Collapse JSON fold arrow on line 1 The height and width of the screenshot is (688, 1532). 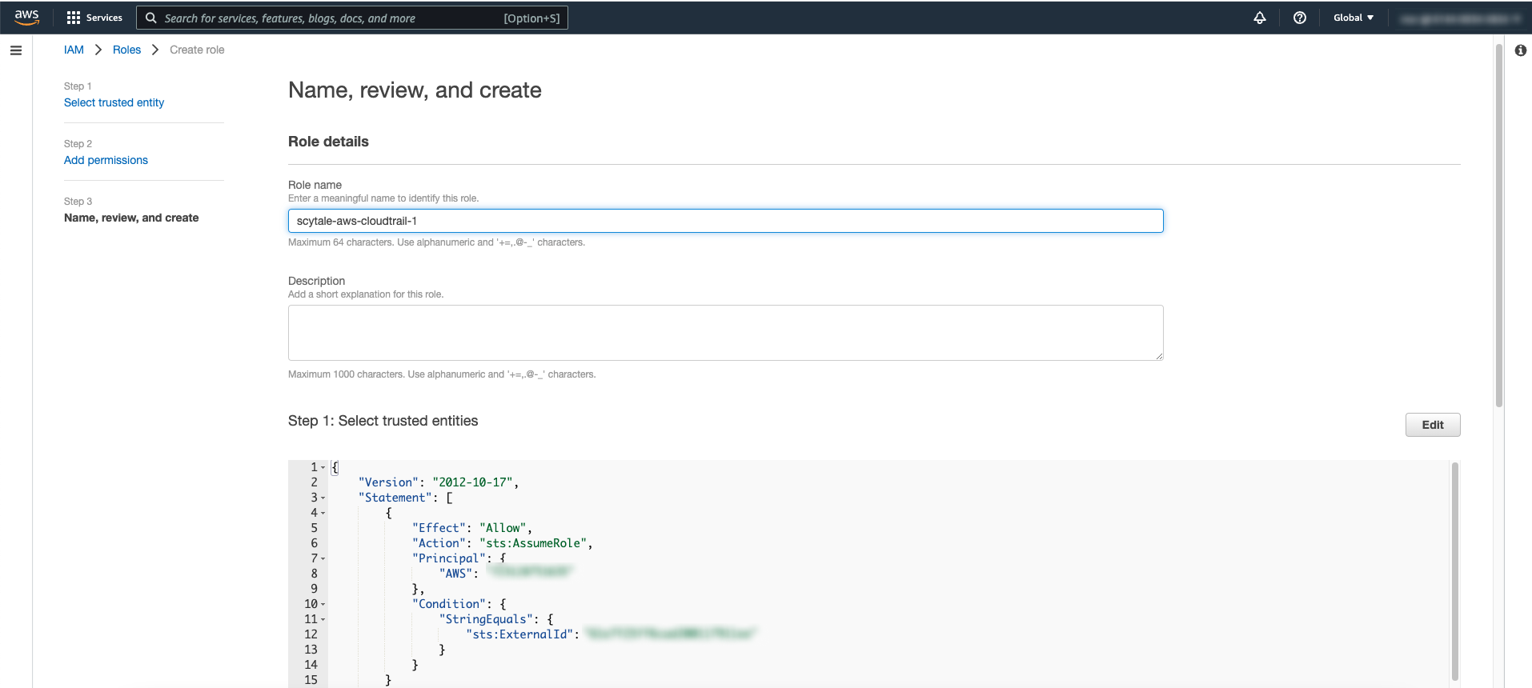323,467
